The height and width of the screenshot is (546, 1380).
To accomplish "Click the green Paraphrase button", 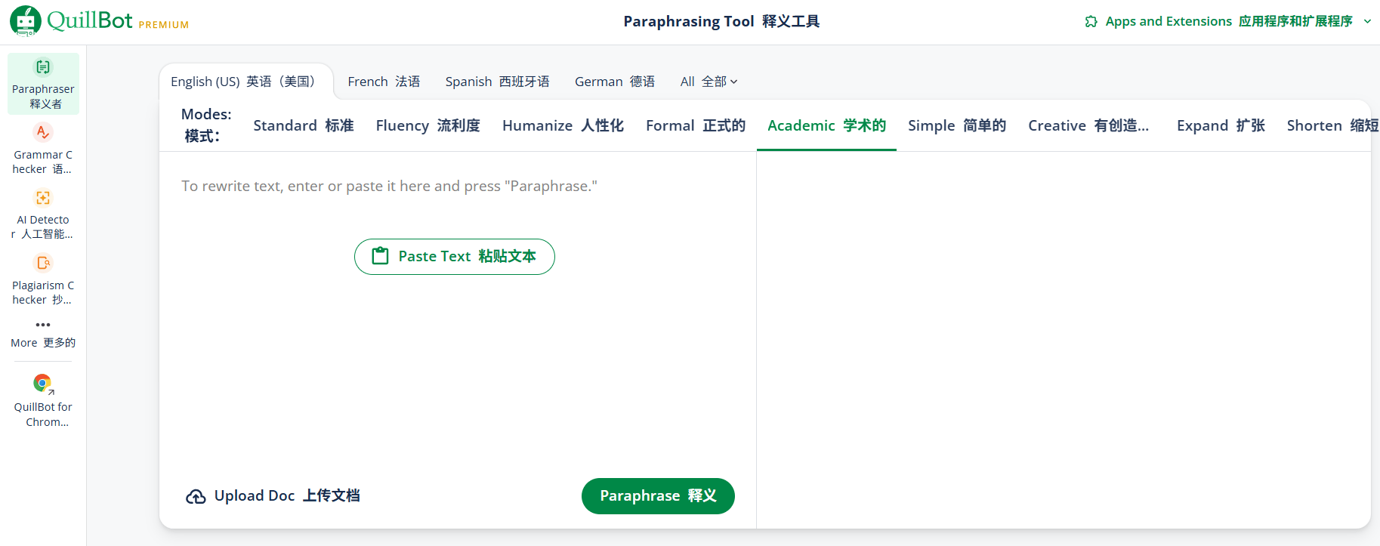I will point(658,496).
